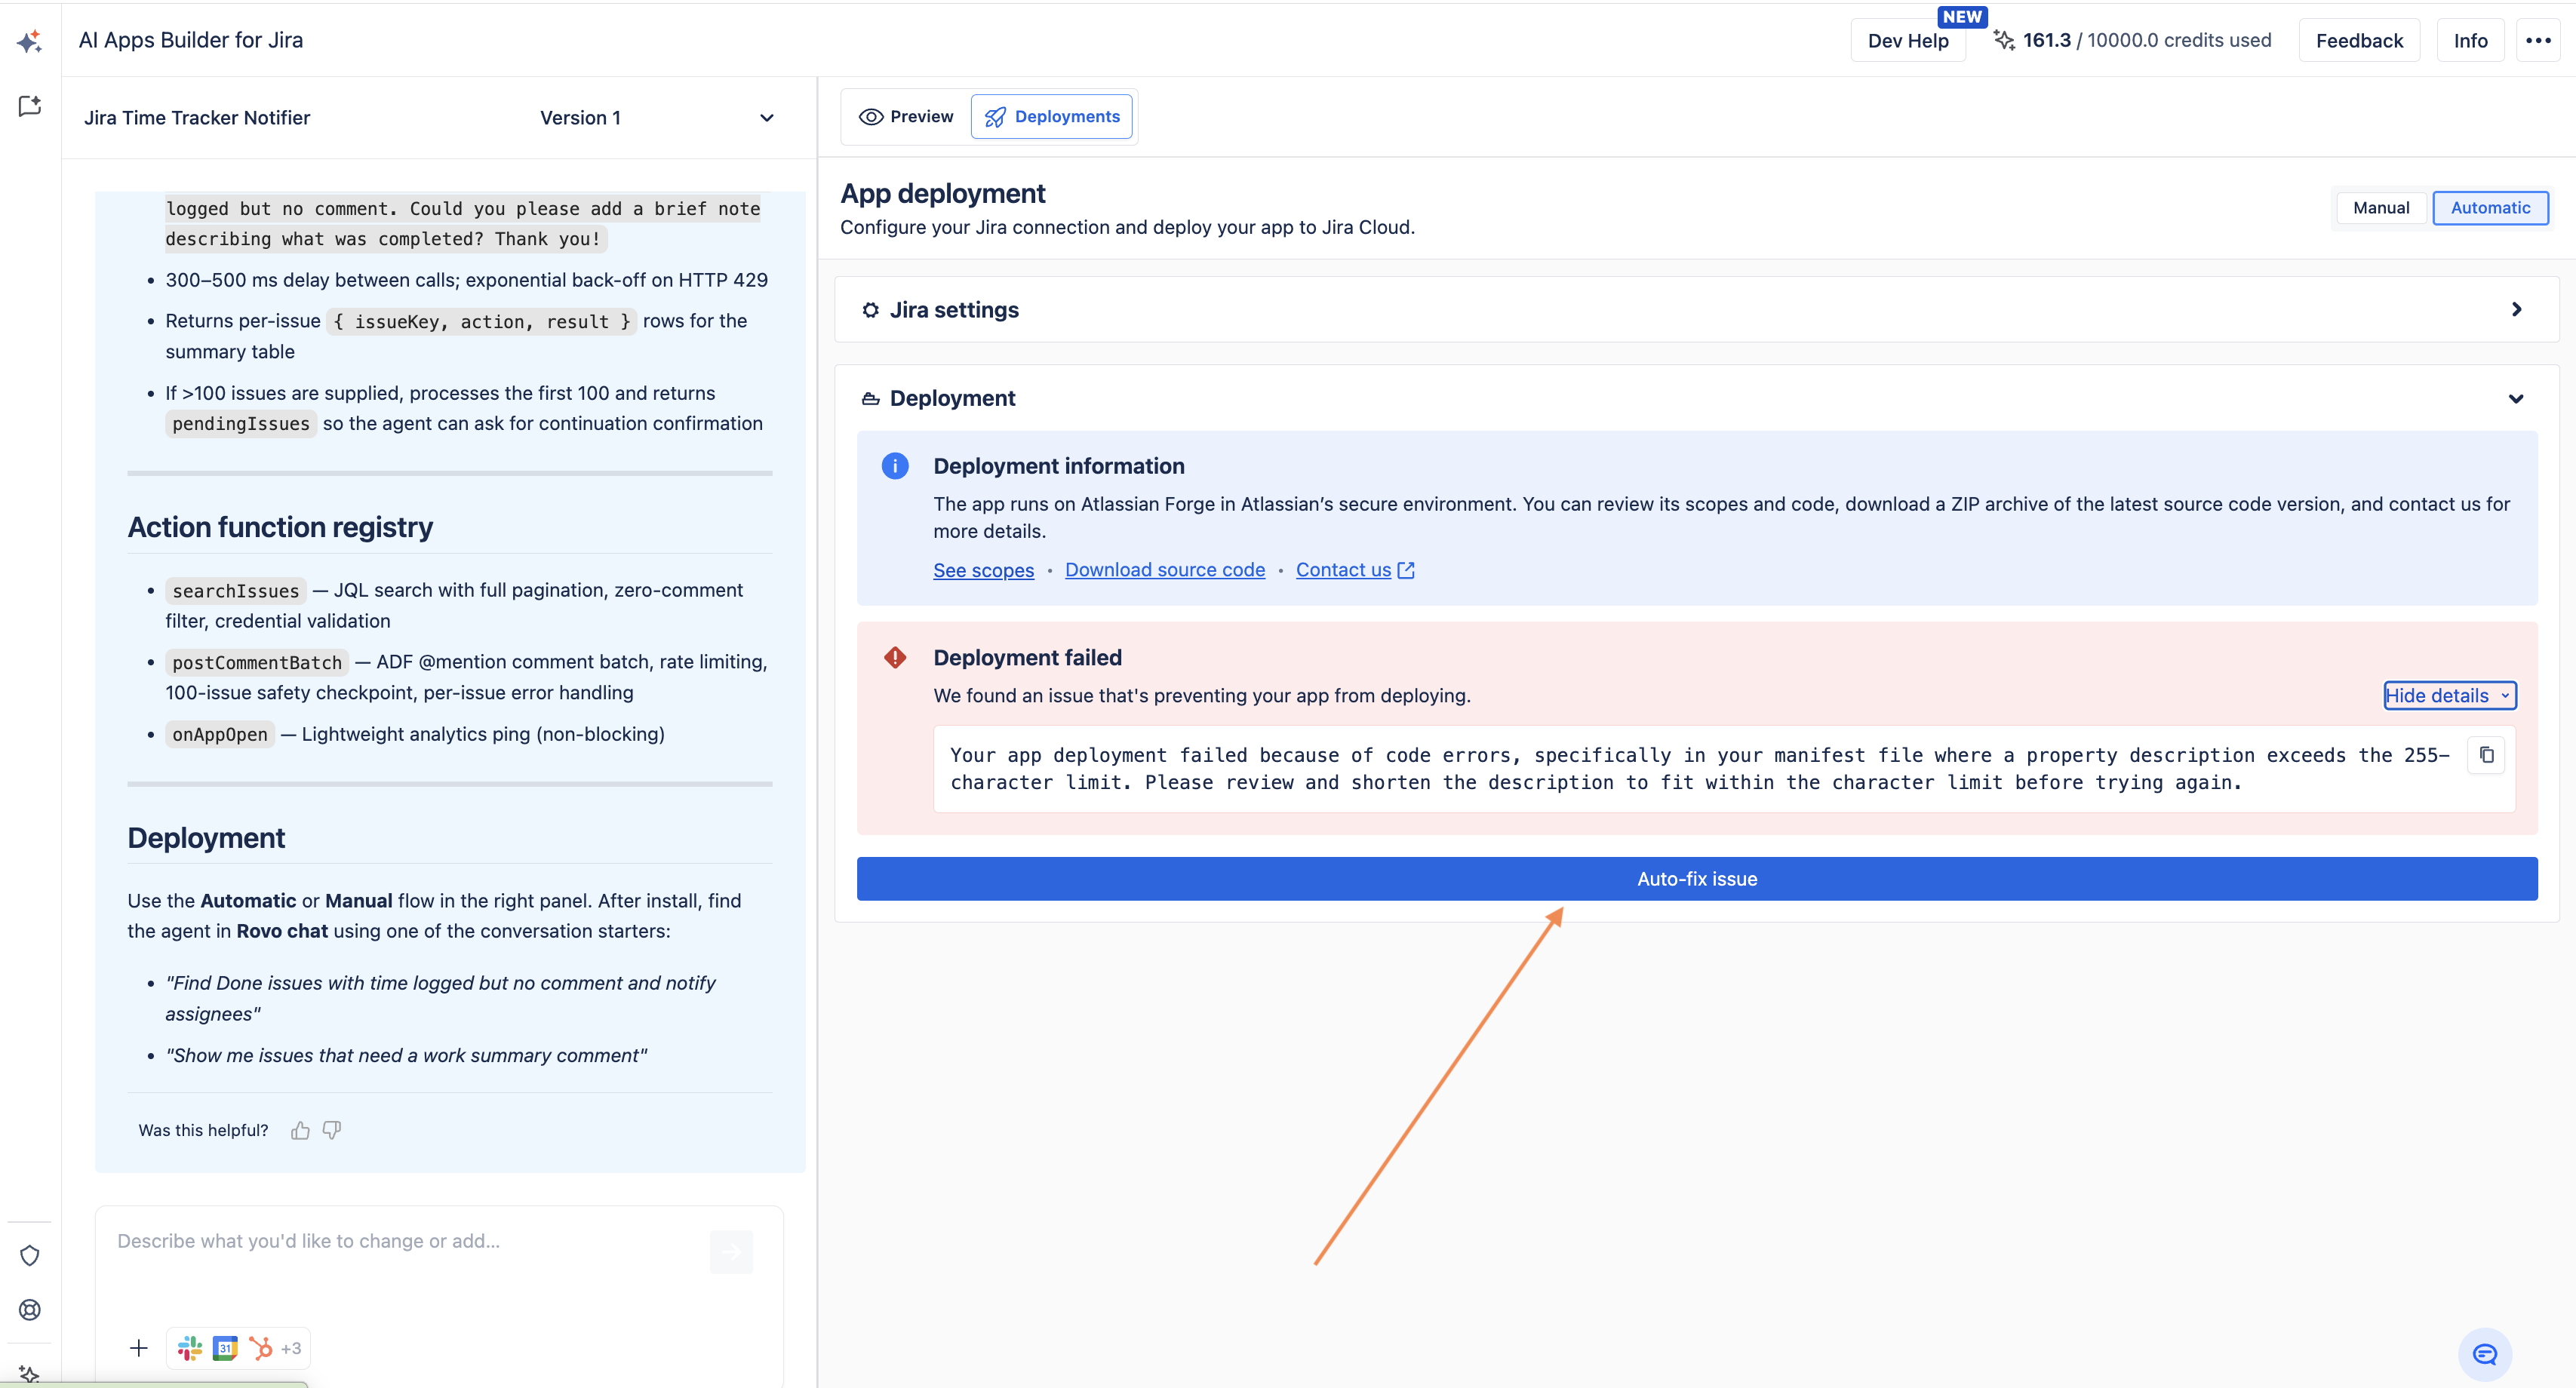Click the Deployment failed error icon
2576x1388 pixels.
pyautogui.click(x=895, y=657)
